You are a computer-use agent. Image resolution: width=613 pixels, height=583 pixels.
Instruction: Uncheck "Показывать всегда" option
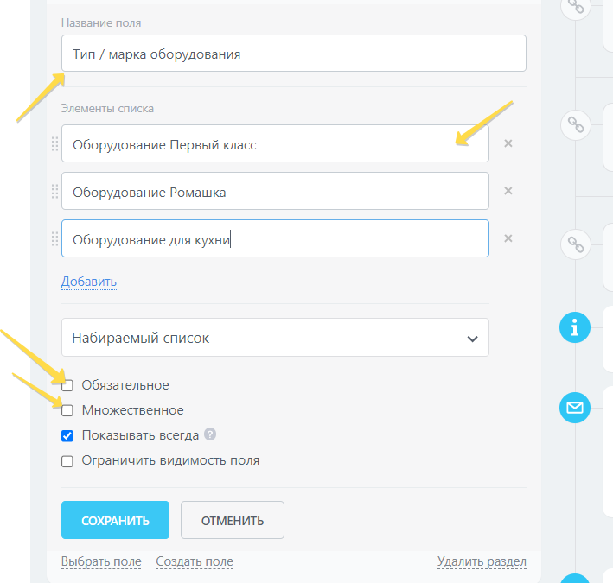[x=67, y=435]
